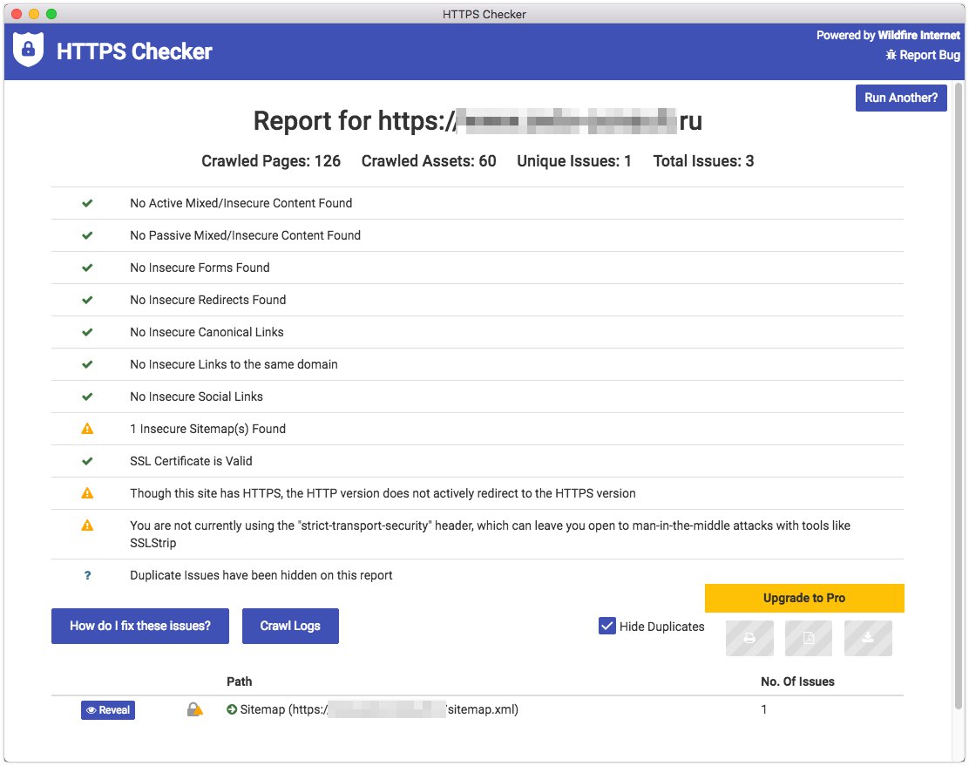
Task: Click the Report Bug link
Action: point(923,55)
